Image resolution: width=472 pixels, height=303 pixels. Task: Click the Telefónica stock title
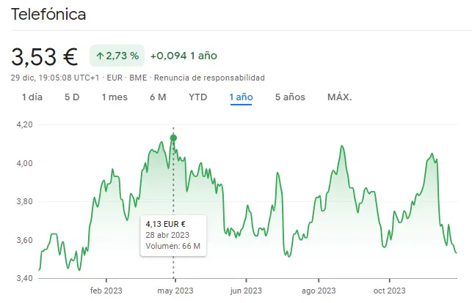point(48,15)
